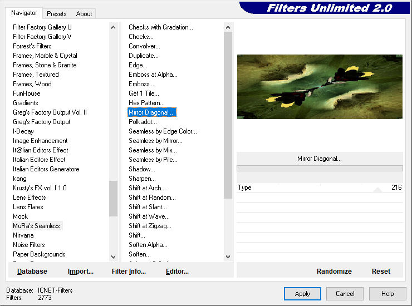Choose Shift at Arch... filter
412x306 pixels.
147,188
